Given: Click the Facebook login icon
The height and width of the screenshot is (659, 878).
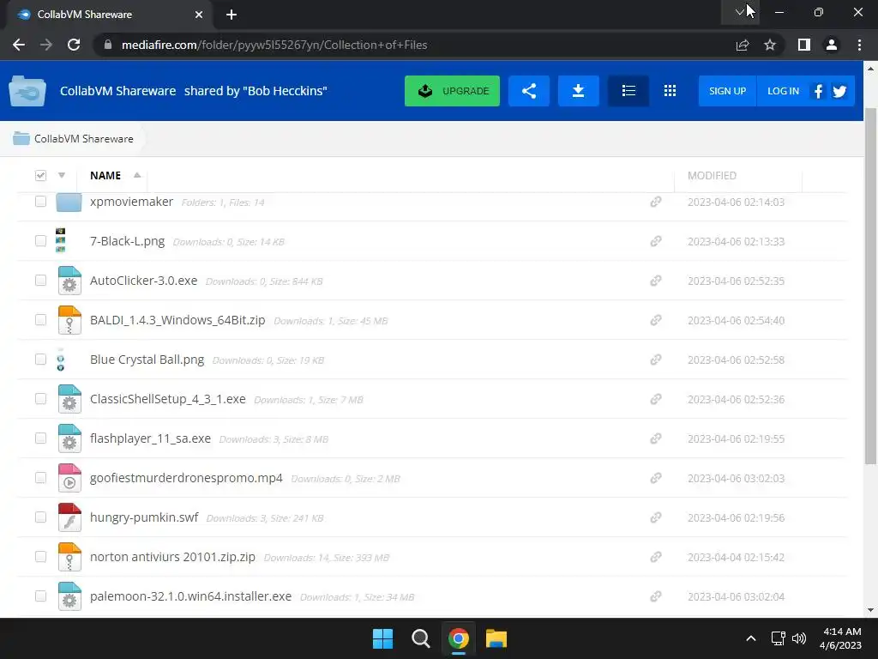Looking at the screenshot, I should point(818,91).
